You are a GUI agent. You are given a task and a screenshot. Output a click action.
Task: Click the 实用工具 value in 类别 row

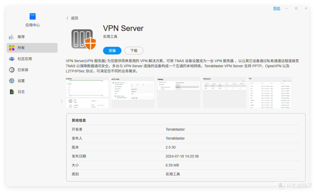pos(173,174)
